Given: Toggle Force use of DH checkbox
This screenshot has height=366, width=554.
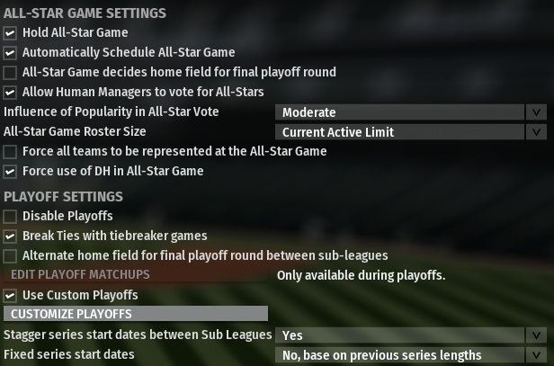Looking at the screenshot, I should coord(10,172).
